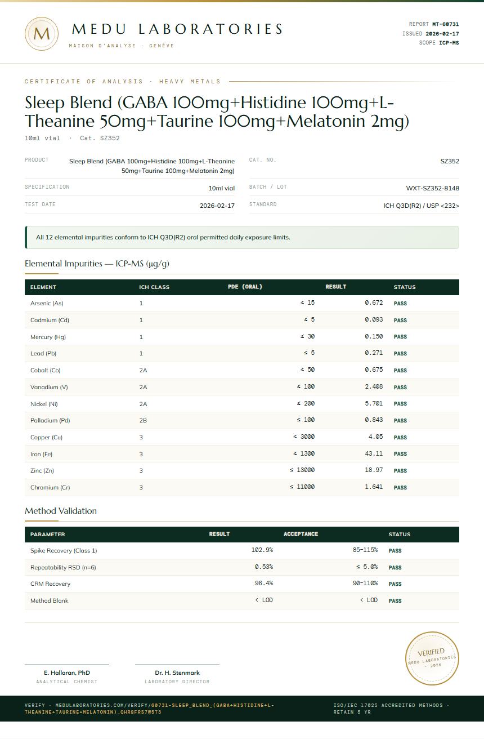Click Vanadium result 2.408
Image resolution: width=484 pixels, height=739 pixels.
(x=374, y=387)
